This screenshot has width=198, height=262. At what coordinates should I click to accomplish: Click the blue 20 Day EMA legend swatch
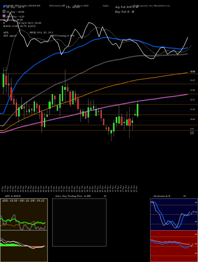click(x=4, y=7)
